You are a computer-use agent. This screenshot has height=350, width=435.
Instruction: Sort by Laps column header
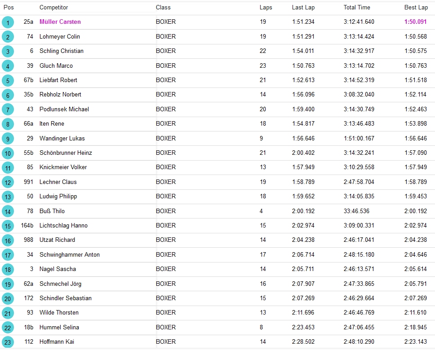pyautogui.click(x=266, y=8)
